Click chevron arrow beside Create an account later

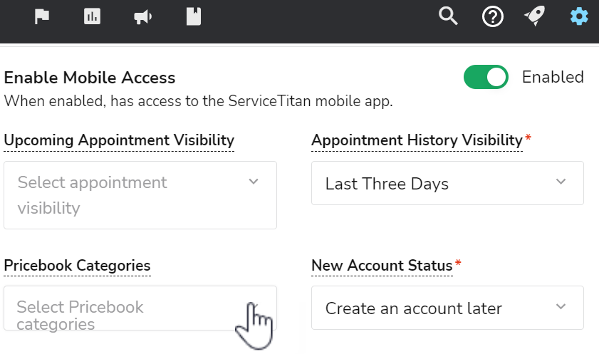[561, 307]
